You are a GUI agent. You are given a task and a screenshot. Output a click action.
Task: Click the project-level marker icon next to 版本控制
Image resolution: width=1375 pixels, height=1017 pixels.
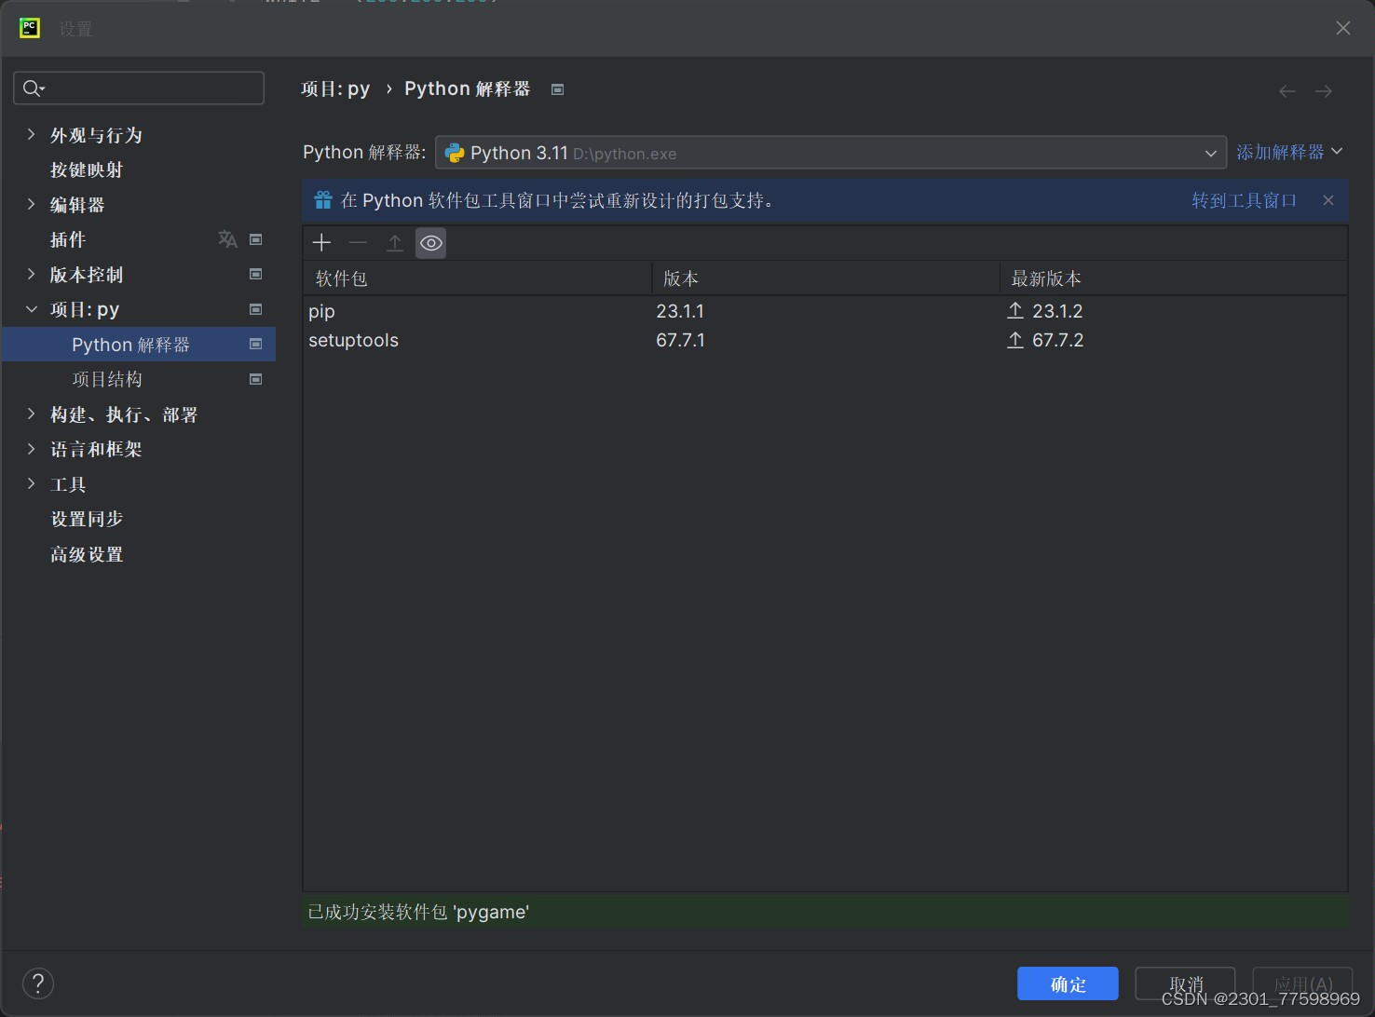(x=256, y=274)
